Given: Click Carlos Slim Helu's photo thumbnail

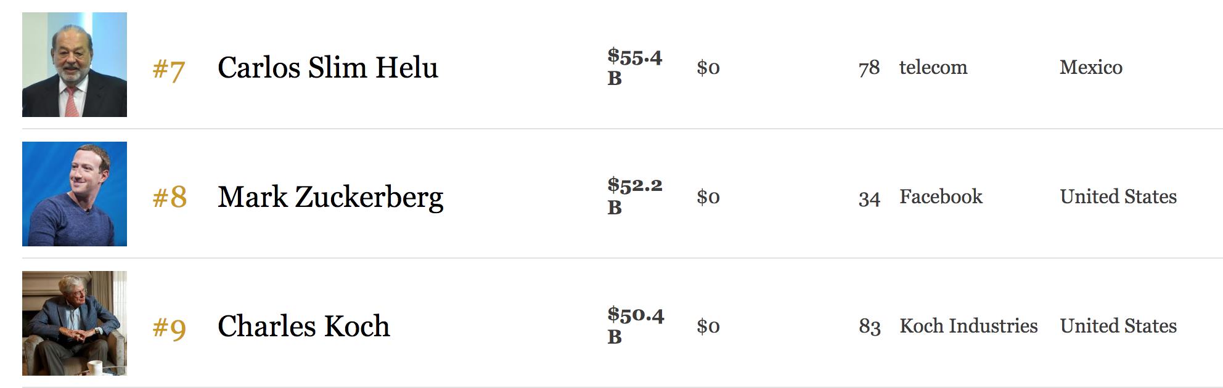Looking at the screenshot, I should click(75, 65).
